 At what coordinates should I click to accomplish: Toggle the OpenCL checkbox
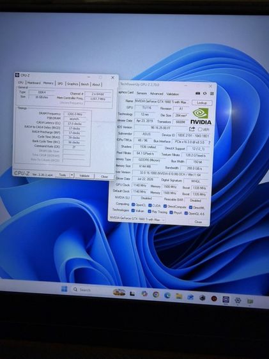(133, 204)
